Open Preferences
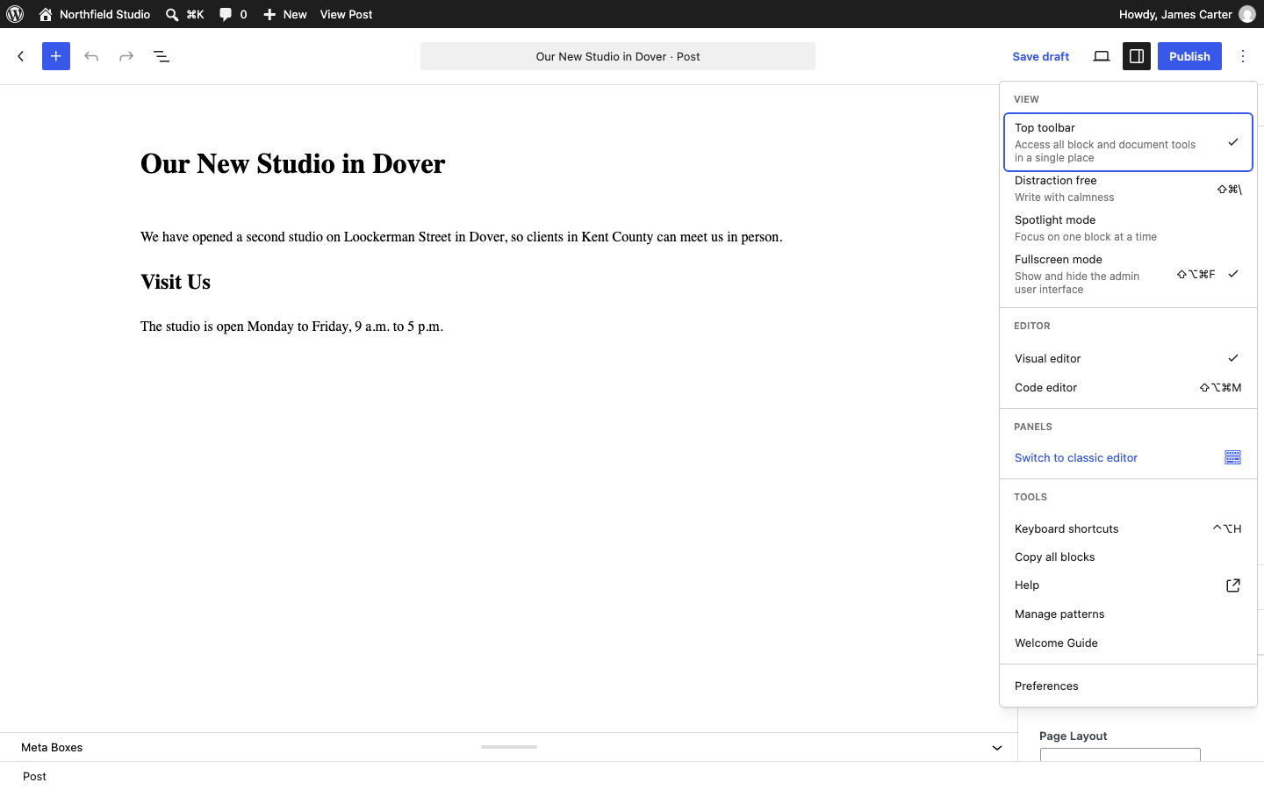This screenshot has height=790, width=1264. point(1128,686)
